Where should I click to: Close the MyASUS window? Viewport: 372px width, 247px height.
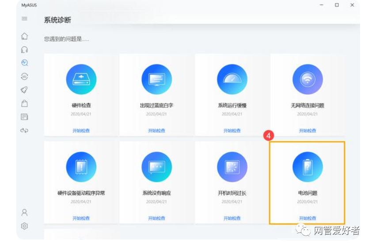pos(352,5)
